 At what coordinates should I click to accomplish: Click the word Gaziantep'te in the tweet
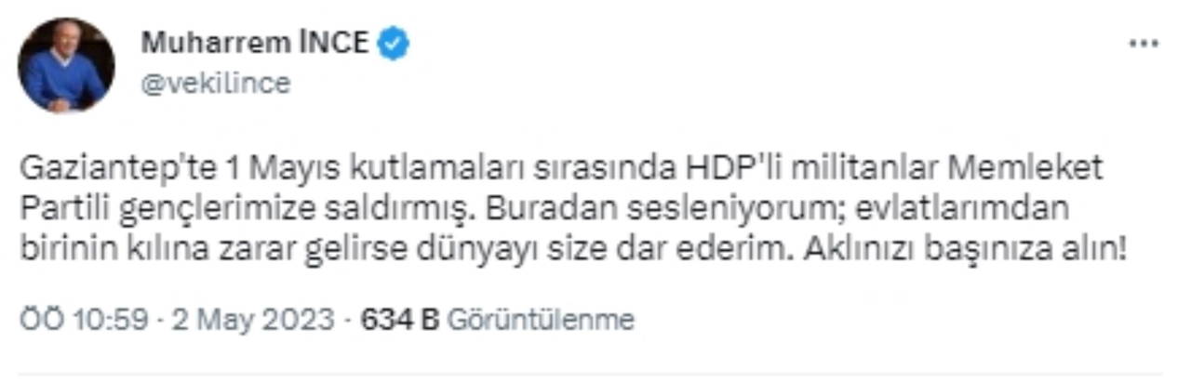click(112, 170)
